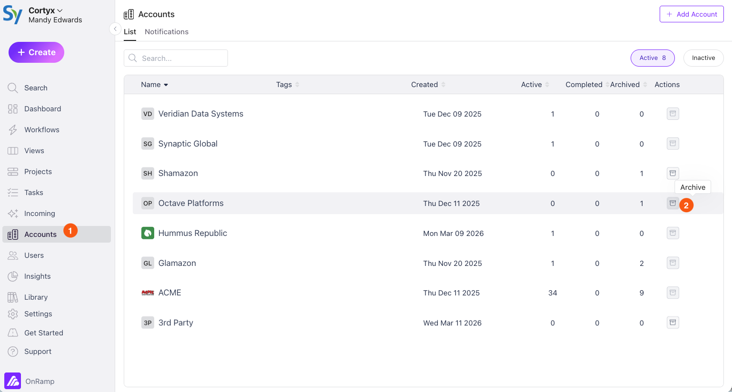Archive the ACME account
Screen dimensions: 732x392
pos(673,293)
